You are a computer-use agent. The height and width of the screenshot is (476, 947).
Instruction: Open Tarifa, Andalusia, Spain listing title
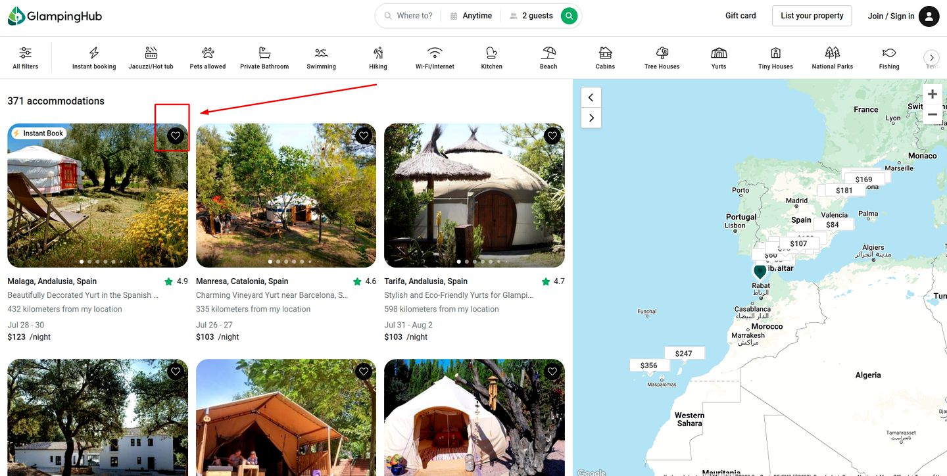(426, 281)
